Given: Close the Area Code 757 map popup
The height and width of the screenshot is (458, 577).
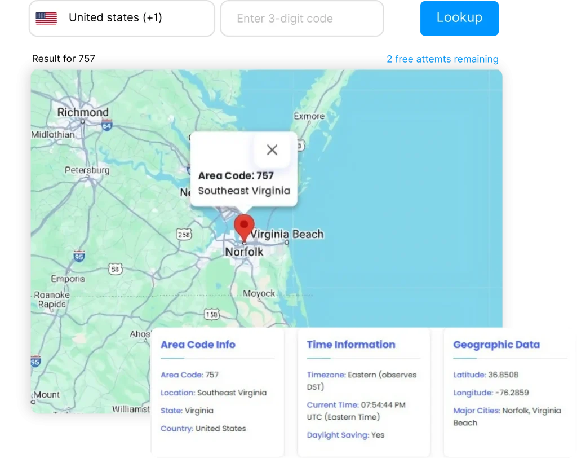Looking at the screenshot, I should click(x=272, y=149).
